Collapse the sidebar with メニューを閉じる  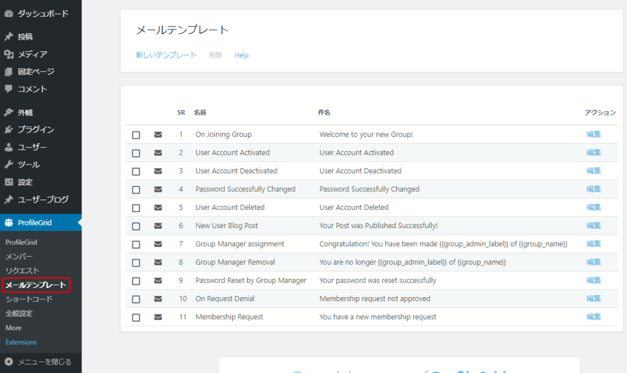tap(38, 362)
